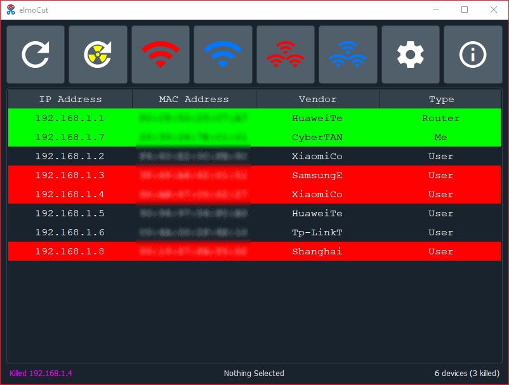
Task: Click HuaweiTe vendor in the 192.168.1.5 row
Action: 317,213
